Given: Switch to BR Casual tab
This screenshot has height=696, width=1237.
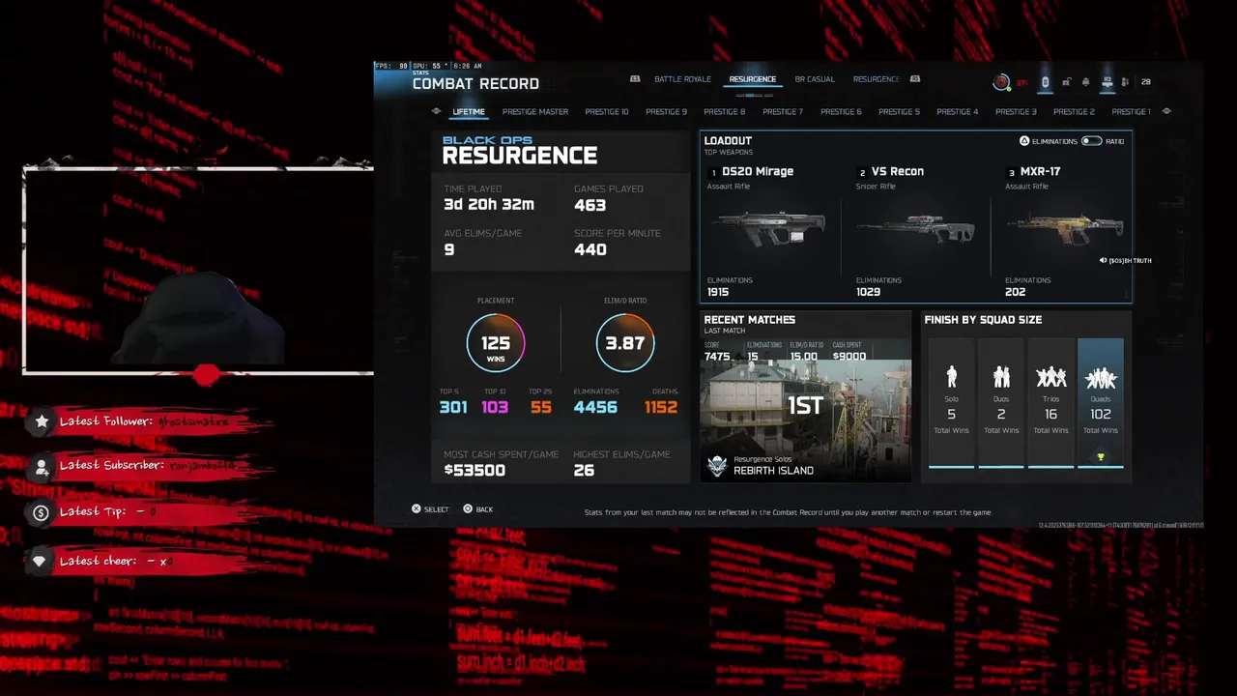Looking at the screenshot, I should pos(815,79).
